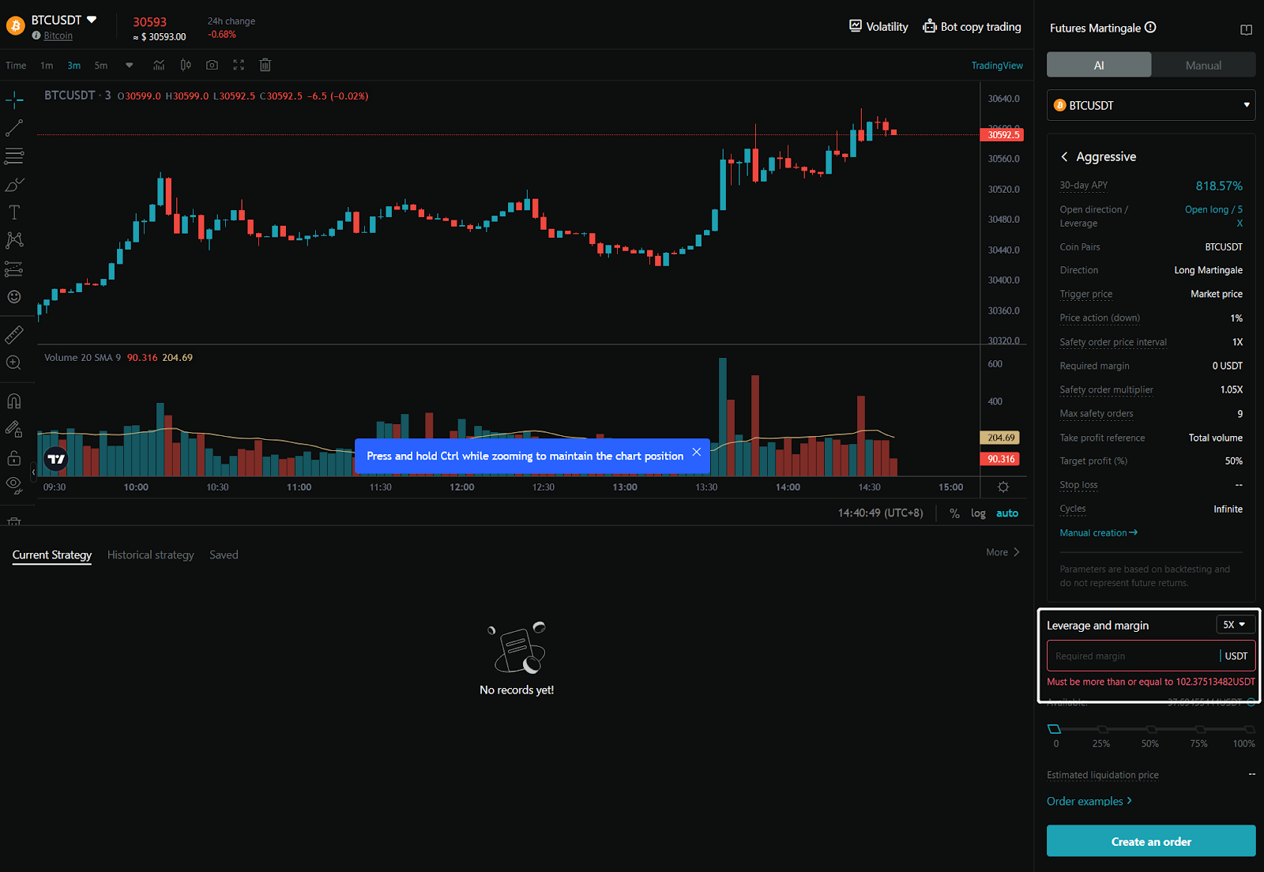This screenshot has width=1264, height=872.
Task: Select the 1m time interval
Action: pyautogui.click(x=47, y=66)
